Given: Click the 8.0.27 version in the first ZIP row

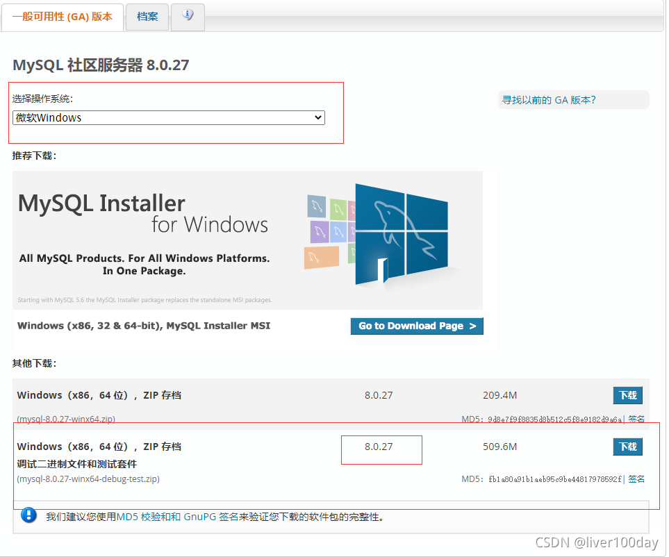Looking at the screenshot, I should pos(379,395).
